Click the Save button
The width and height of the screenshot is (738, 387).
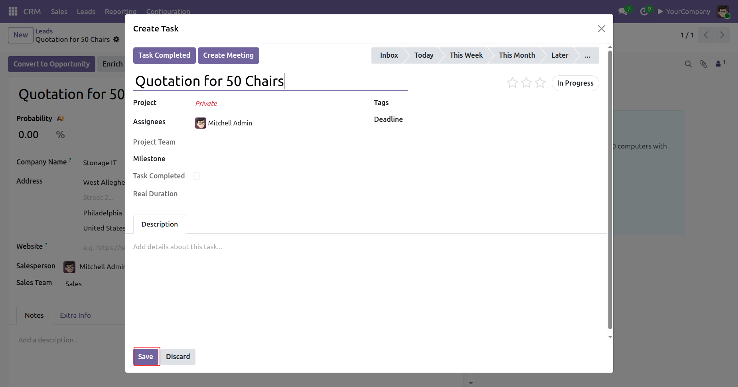146,357
